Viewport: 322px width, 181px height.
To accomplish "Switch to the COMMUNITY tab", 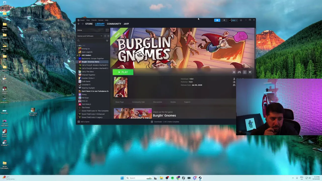I will pyautogui.click(x=114, y=24).
